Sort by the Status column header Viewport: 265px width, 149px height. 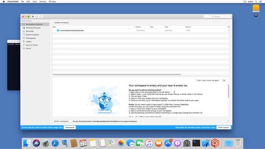pos(138,27)
